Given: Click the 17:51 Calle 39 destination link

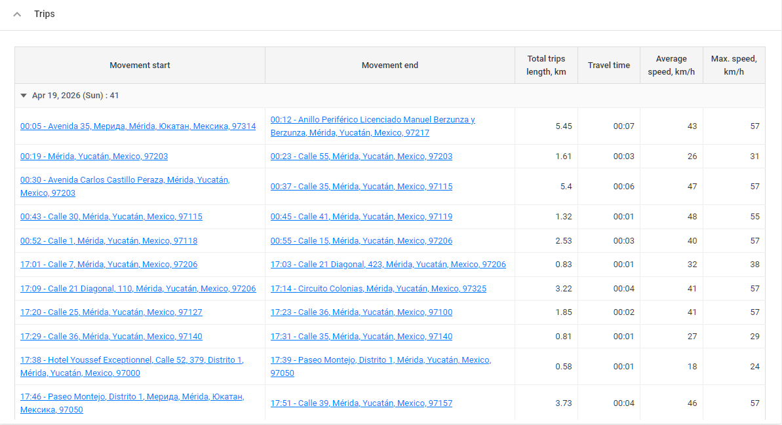Looking at the screenshot, I should tap(361, 403).
